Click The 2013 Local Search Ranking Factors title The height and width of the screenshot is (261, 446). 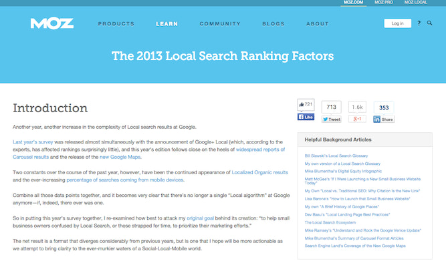[x=223, y=56]
